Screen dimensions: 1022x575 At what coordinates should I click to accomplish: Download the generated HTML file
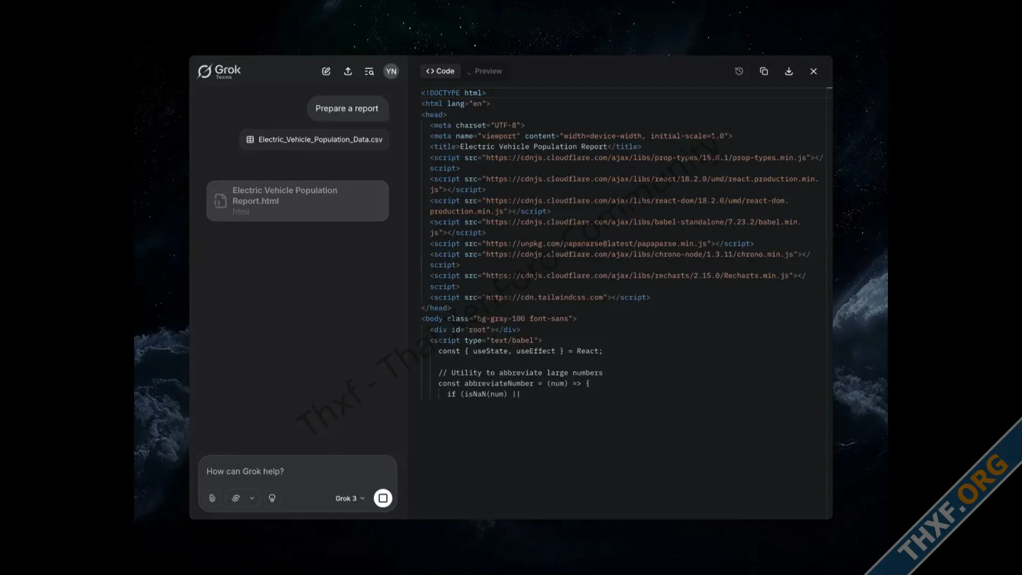789,71
